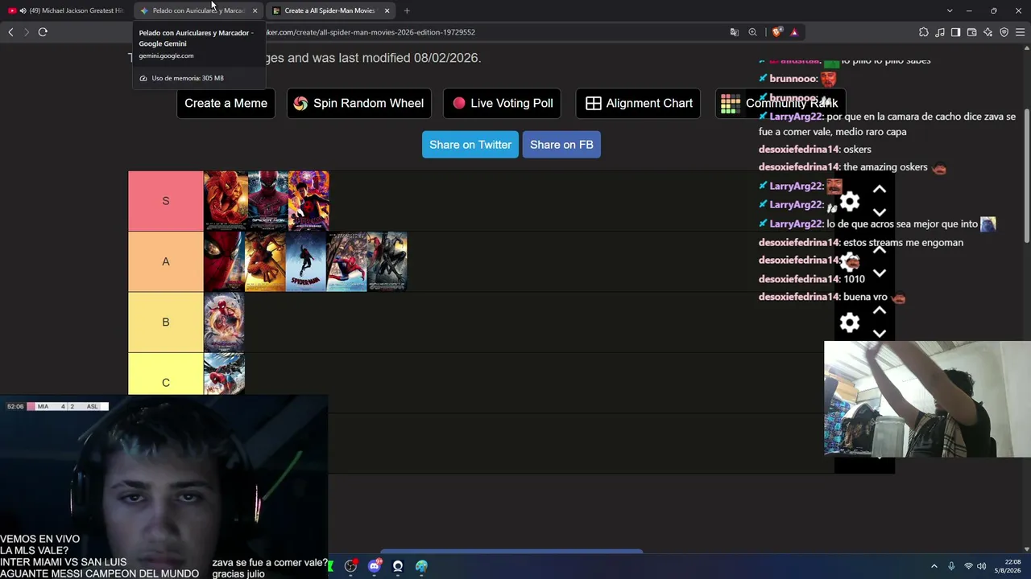Open the Community Rank button

(x=780, y=103)
